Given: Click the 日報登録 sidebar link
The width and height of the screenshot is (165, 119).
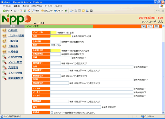Looking at the screenshot, I should pos(13,41).
